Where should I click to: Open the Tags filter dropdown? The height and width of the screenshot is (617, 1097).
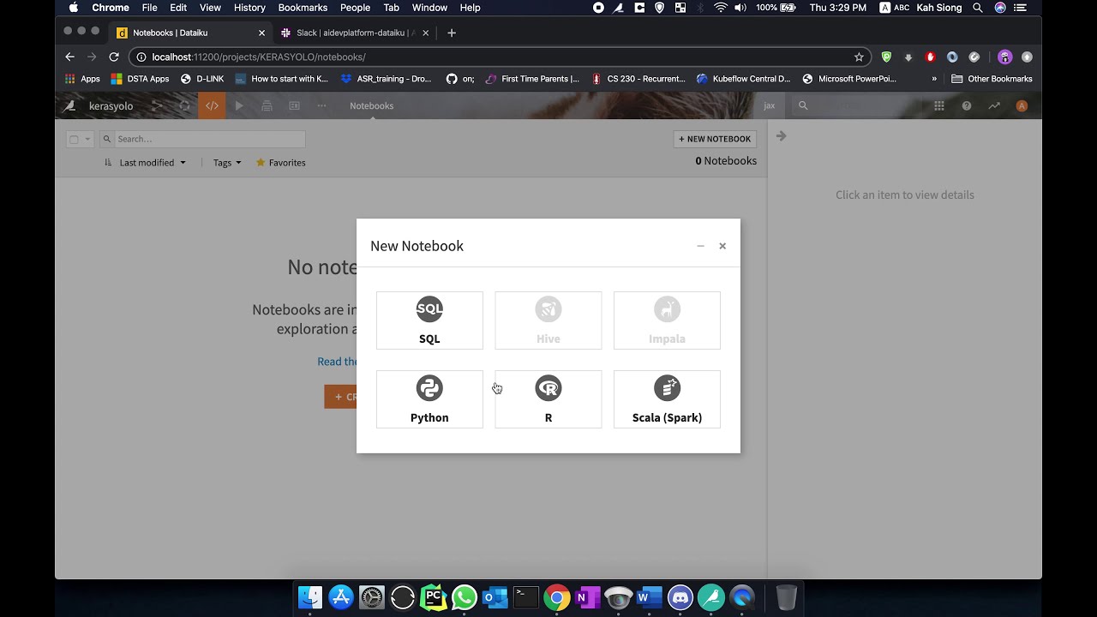[227, 162]
